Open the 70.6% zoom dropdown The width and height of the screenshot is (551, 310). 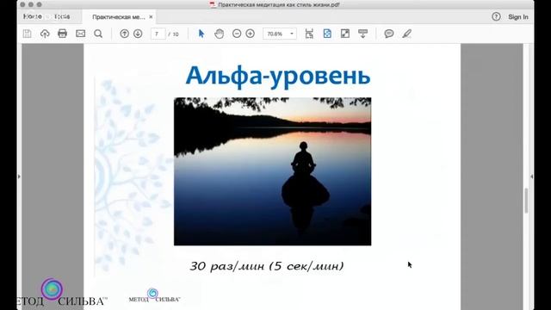pos(280,34)
